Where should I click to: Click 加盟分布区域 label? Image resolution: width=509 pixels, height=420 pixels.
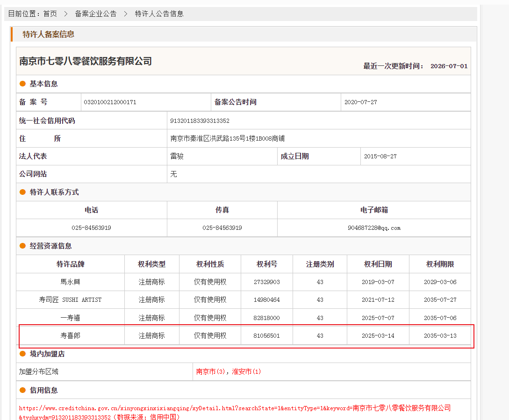pos(39,371)
